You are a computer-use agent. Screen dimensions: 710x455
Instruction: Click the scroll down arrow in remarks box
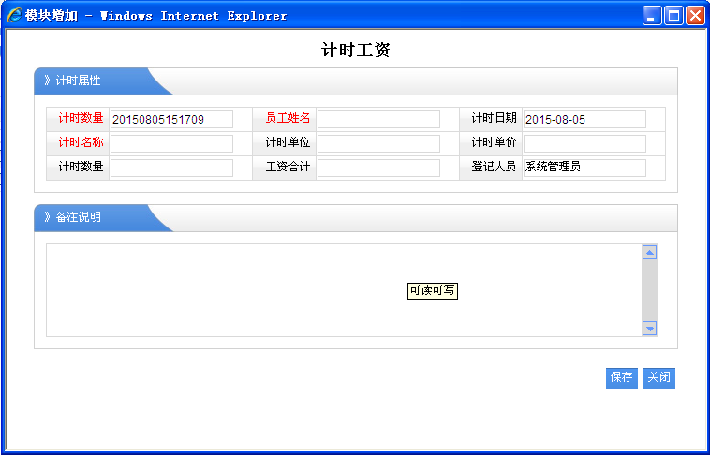(649, 328)
